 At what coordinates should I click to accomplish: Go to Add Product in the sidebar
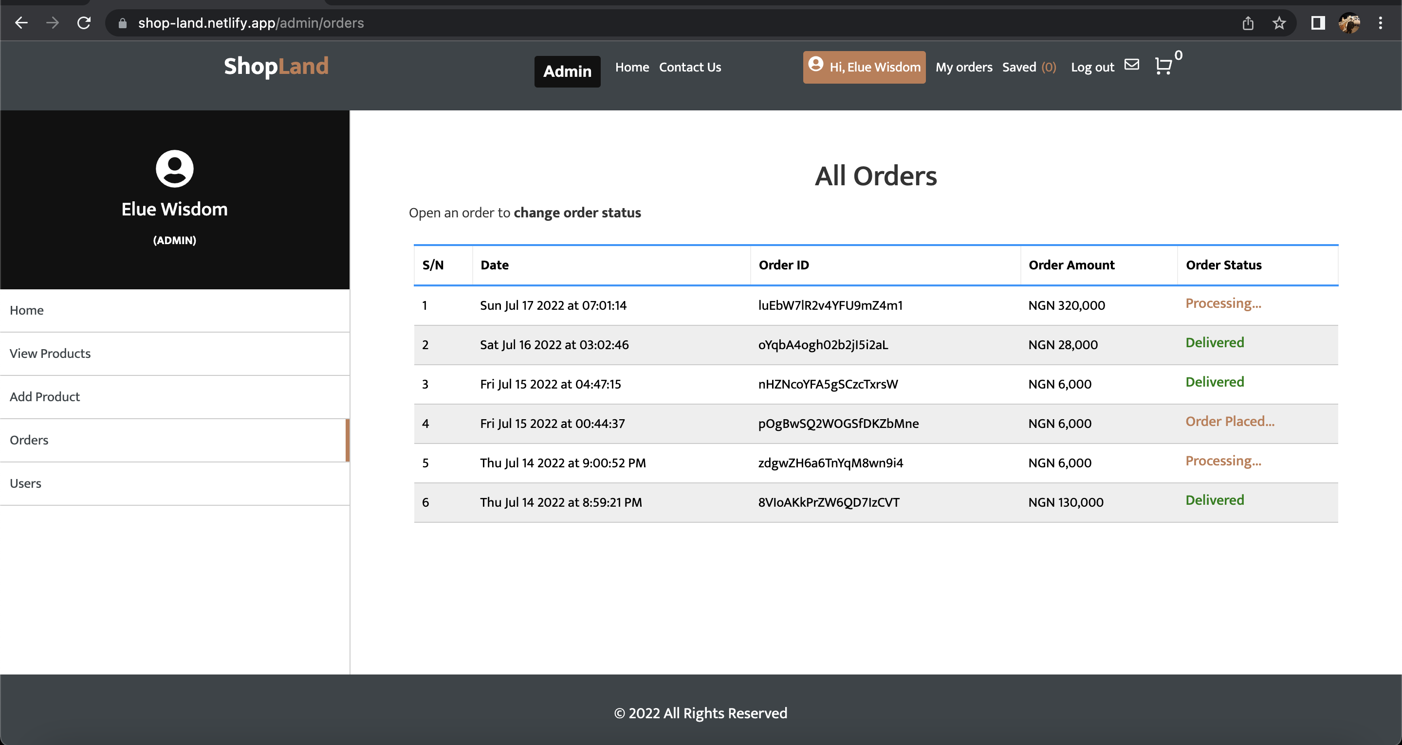45,396
